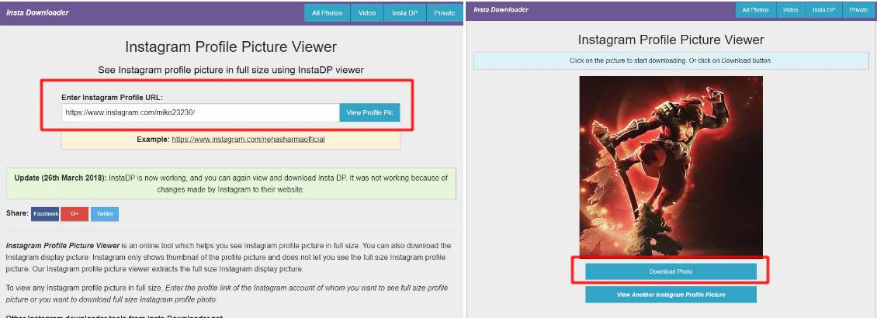Share via the Twitter button
This screenshot has height=318, width=877.
(105, 214)
